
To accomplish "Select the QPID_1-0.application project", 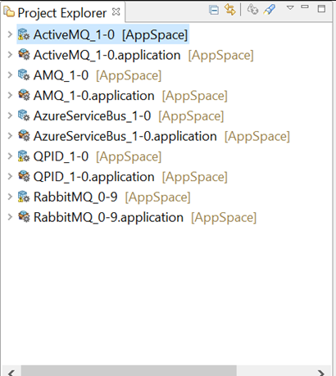I will pos(93,177).
